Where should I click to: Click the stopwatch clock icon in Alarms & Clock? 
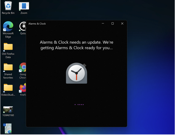77,73
